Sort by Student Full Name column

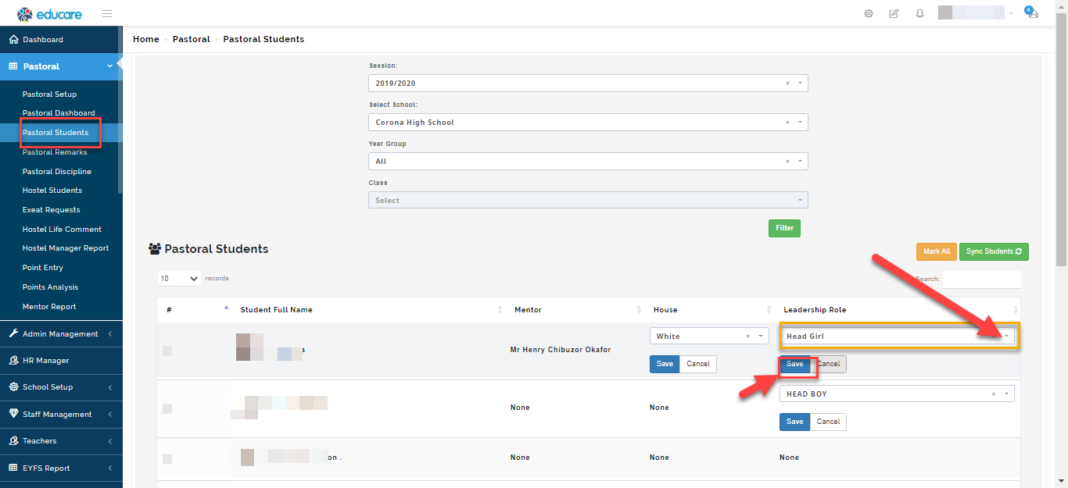click(x=368, y=310)
